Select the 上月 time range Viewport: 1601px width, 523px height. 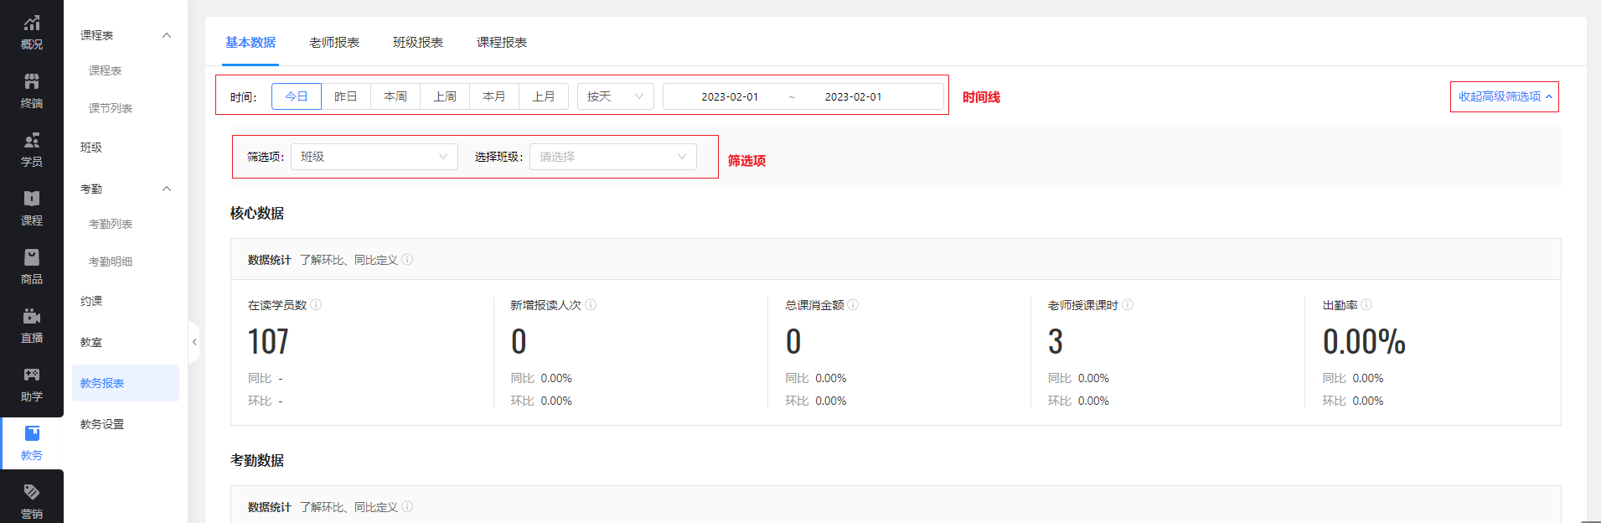click(x=544, y=96)
